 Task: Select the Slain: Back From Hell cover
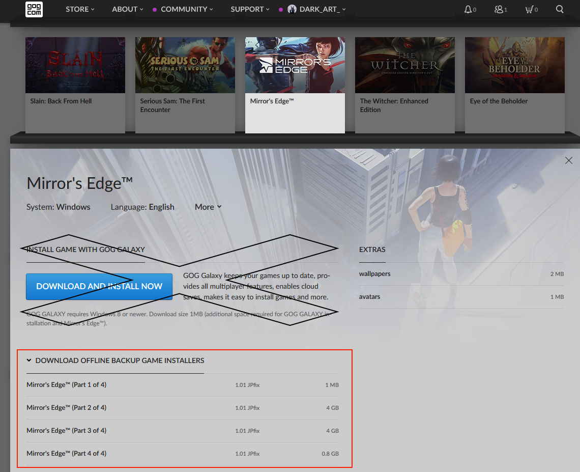point(75,65)
